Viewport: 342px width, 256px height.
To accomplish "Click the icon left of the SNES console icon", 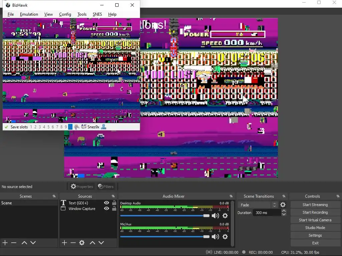I will click(76, 127).
